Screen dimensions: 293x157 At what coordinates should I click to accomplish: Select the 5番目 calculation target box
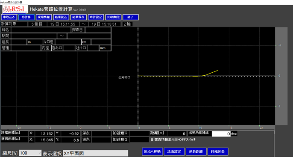pyautogui.click(x=37, y=24)
